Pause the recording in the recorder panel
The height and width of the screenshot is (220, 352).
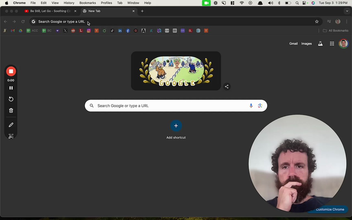tap(11, 88)
